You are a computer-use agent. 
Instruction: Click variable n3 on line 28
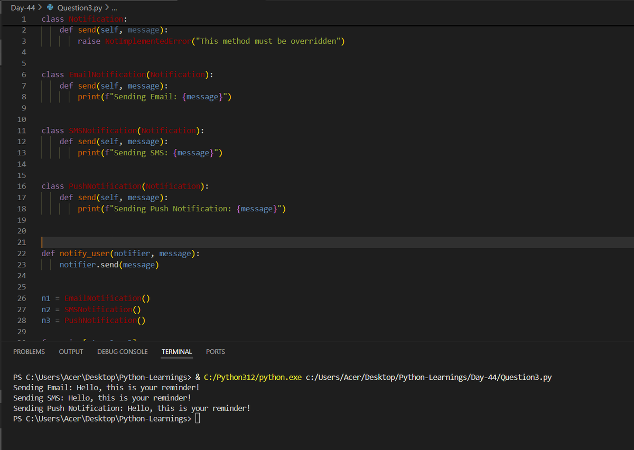click(x=46, y=321)
